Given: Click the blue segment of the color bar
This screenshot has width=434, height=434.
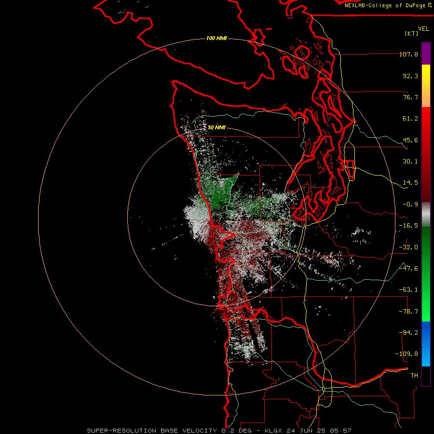Looking at the screenshot, I should 426,344.
